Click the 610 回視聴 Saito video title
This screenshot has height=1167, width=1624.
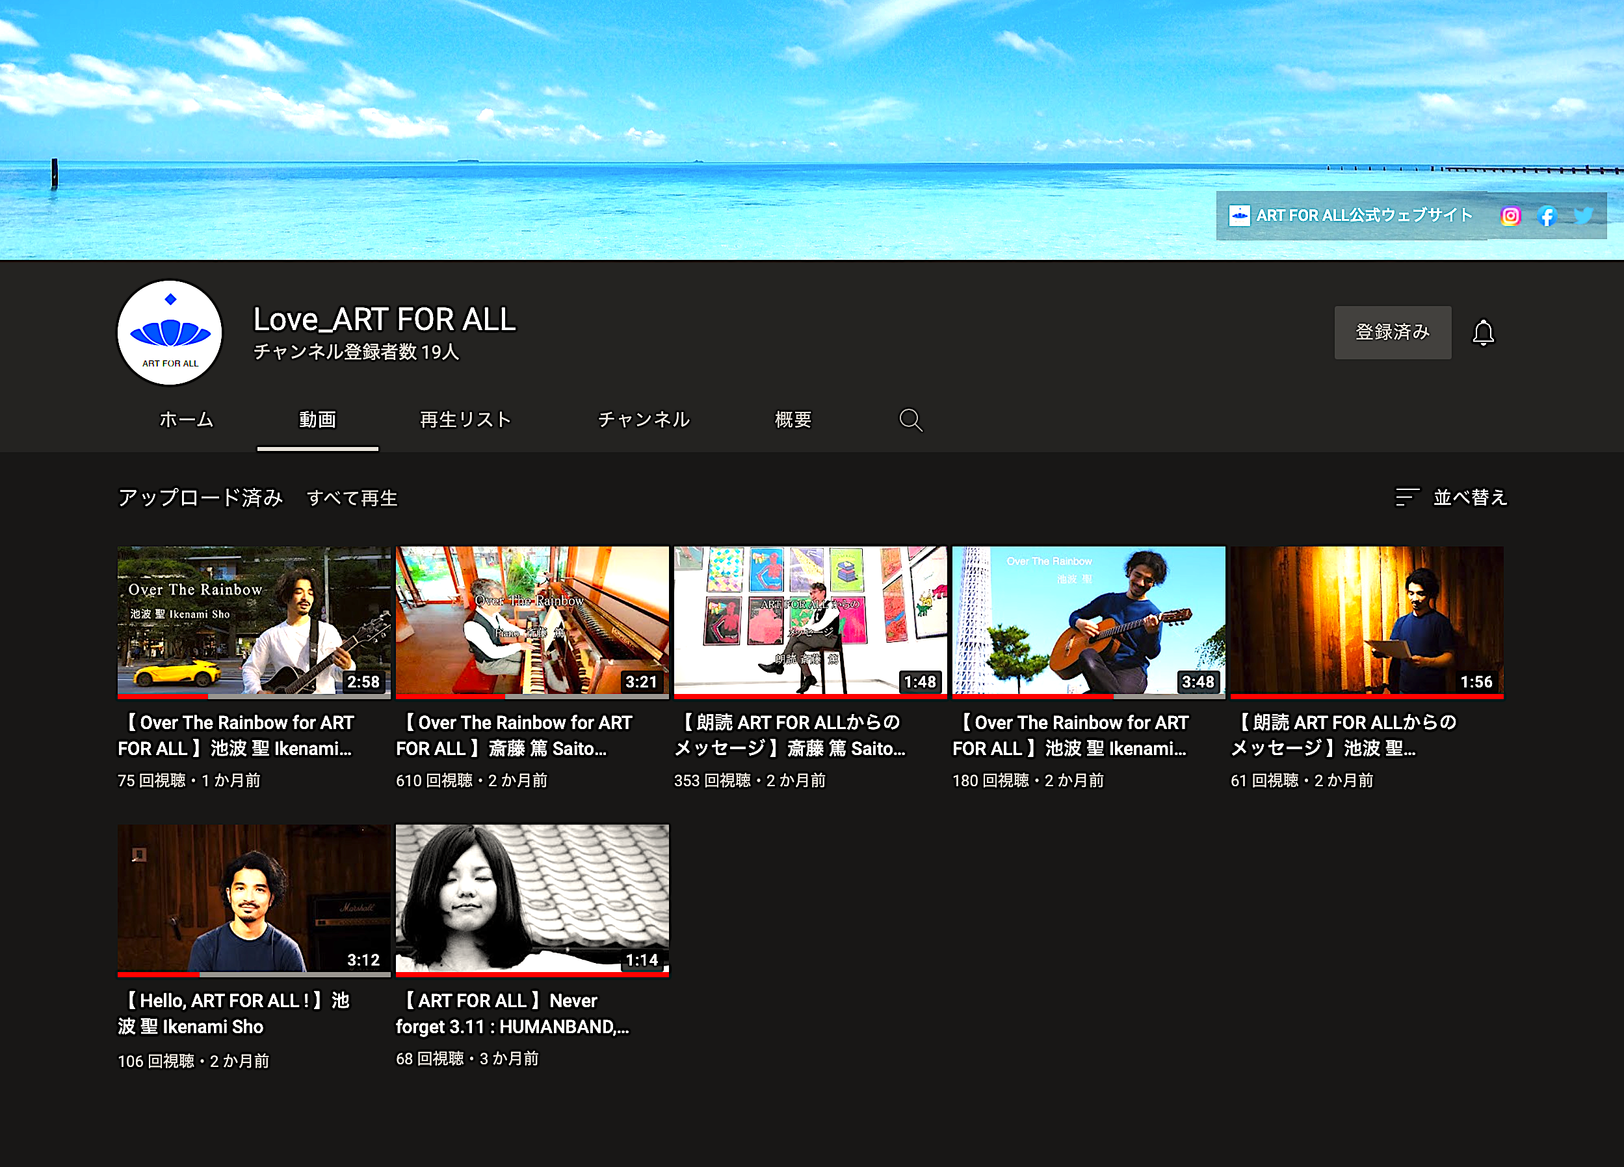click(x=514, y=736)
